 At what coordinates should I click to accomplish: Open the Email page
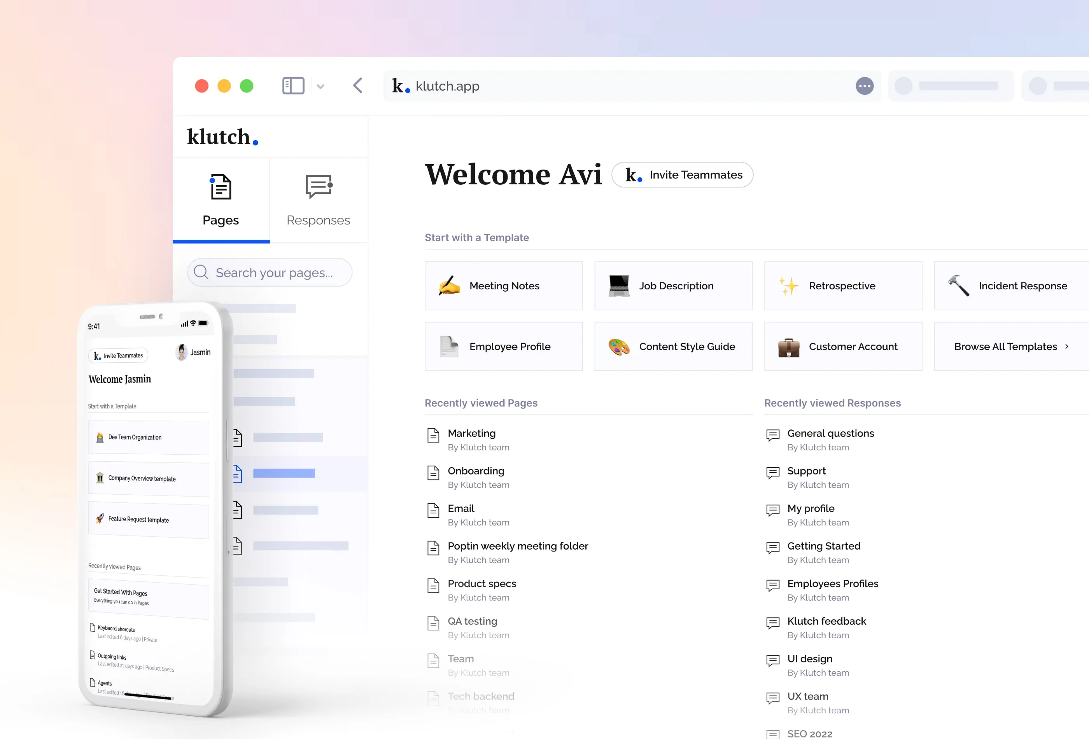tap(460, 508)
